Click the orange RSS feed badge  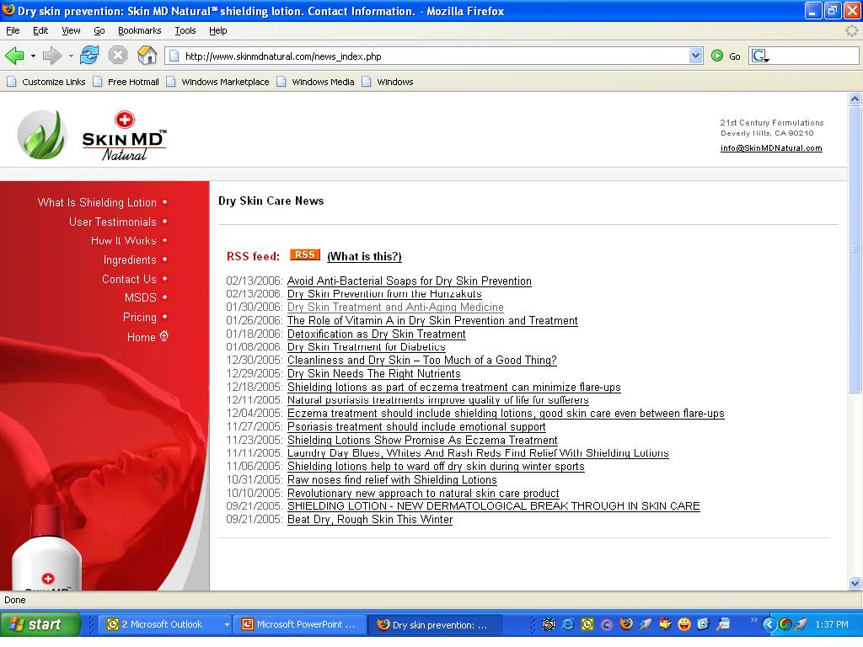coord(304,255)
